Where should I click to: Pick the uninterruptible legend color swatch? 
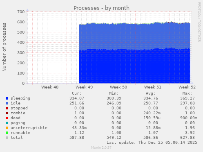point(7,128)
